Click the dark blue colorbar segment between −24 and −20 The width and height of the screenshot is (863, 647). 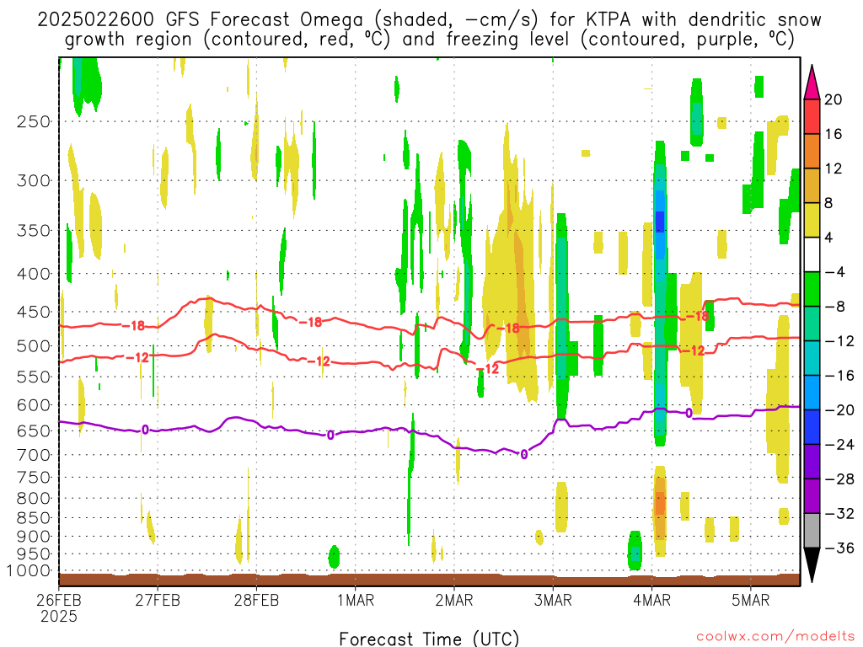pyautogui.click(x=812, y=427)
